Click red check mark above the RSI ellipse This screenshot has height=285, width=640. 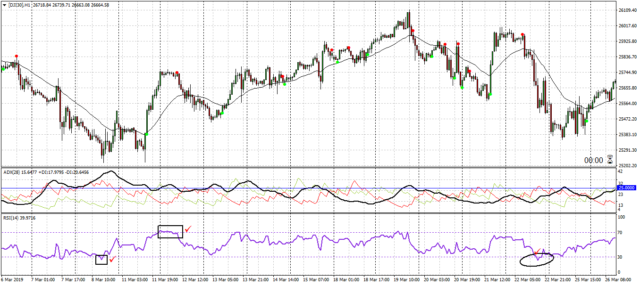coord(537,252)
